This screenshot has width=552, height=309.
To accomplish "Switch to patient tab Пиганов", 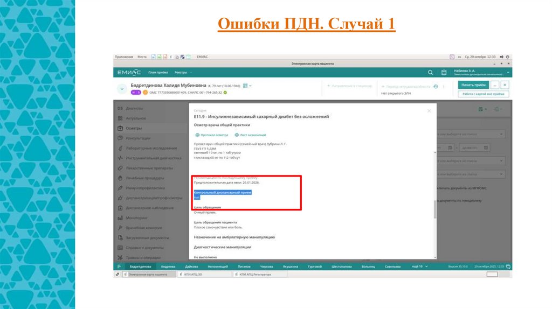I will click(x=244, y=266).
